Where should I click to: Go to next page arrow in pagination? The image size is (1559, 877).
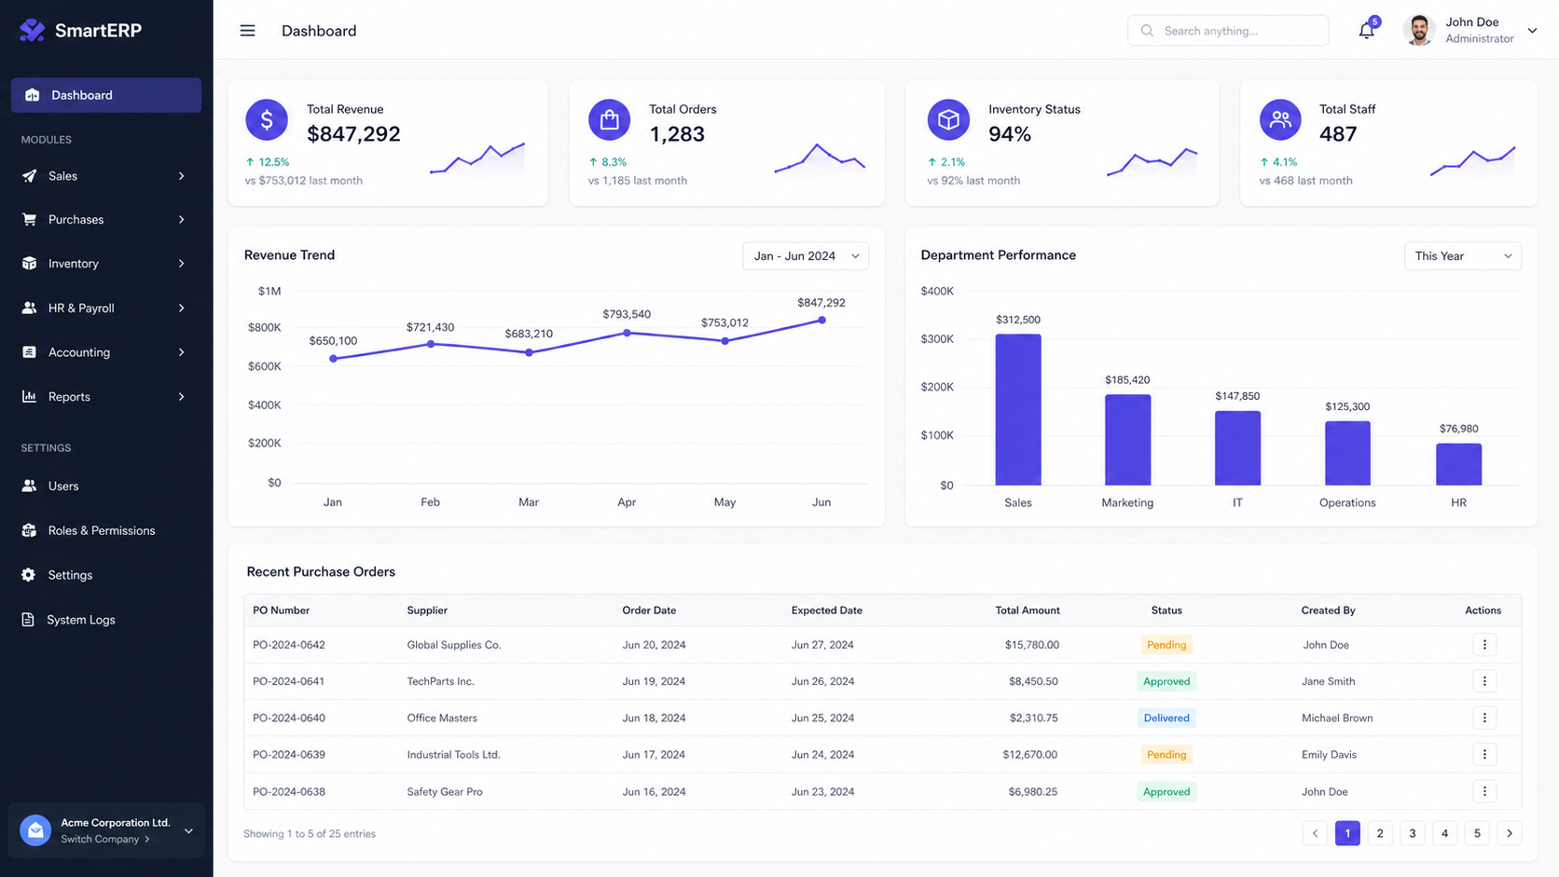pyautogui.click(x=1510, y=833)
